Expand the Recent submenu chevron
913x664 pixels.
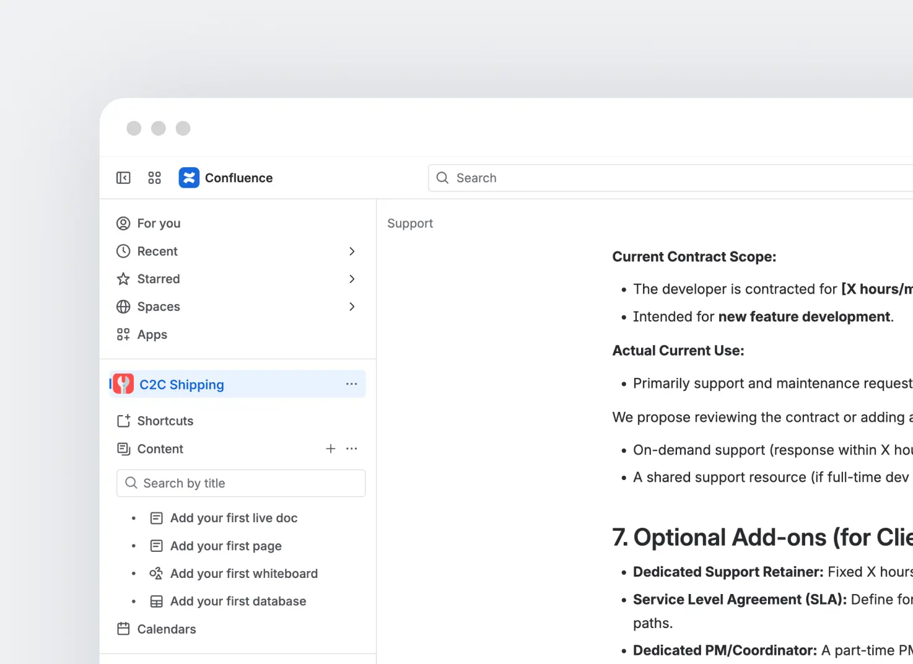coord(351,251)
